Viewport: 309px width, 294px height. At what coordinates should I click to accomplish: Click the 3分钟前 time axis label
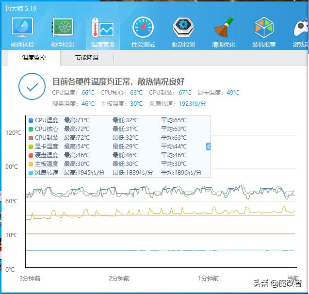point(30,278)
